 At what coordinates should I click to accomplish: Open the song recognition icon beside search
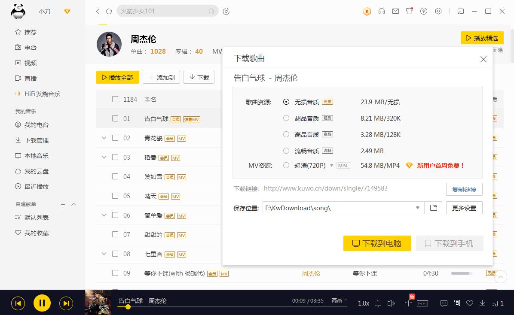pyautogui.click(x=226, y=12)
